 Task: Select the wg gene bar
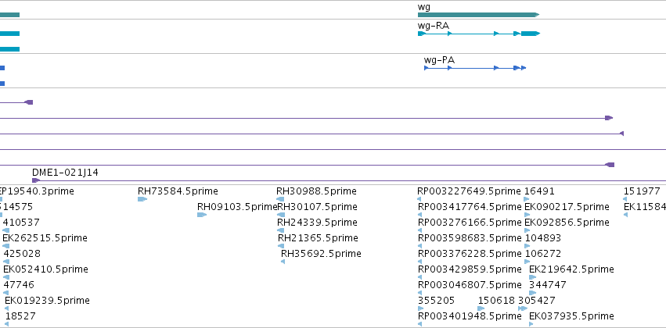point(478,15)
